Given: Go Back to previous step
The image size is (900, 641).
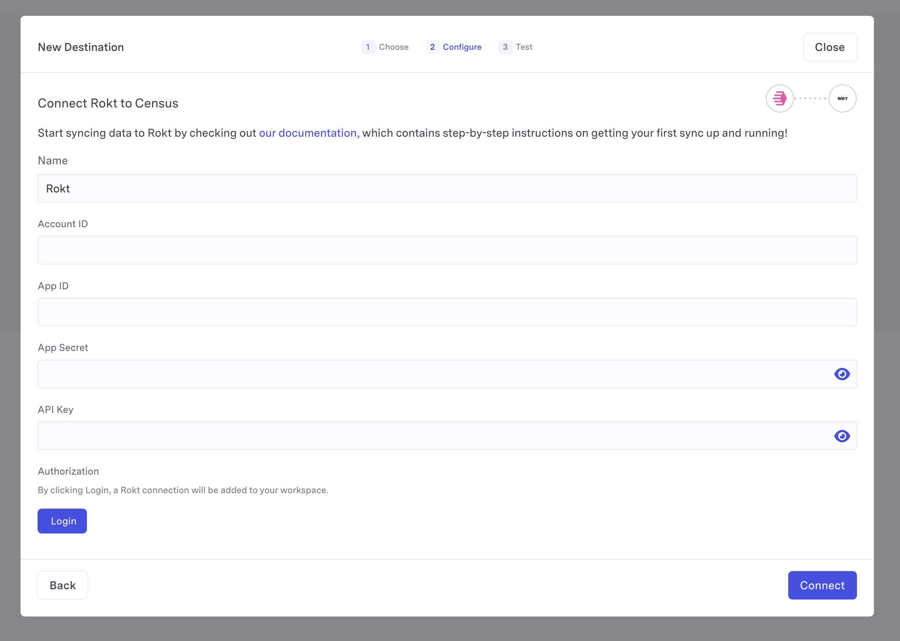Looking at the screenshot, I should [x=63, y=585].
